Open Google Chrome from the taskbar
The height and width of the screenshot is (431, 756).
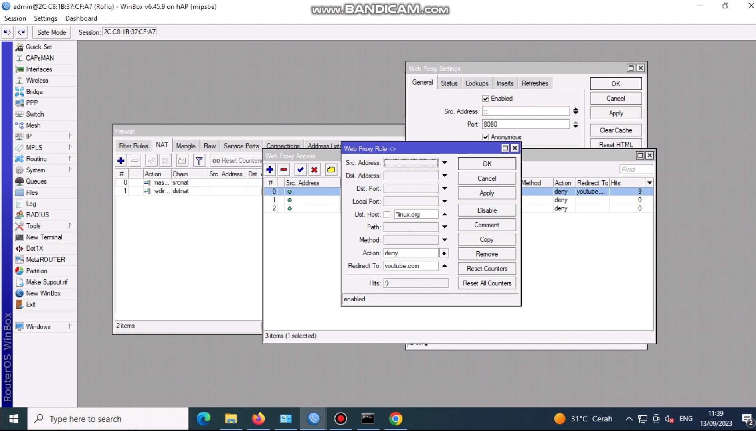[x=396, y=419]
